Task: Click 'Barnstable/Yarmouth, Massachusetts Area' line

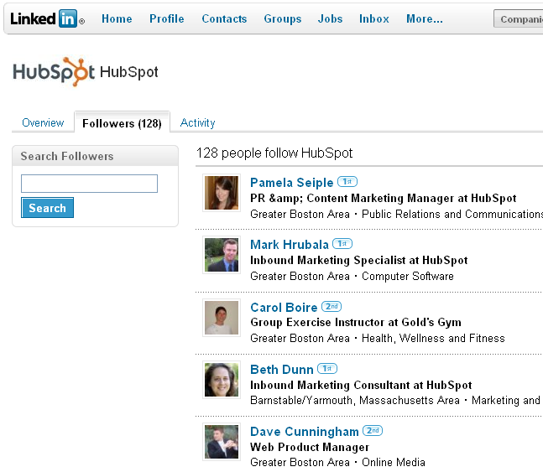Action: click(x=355, y=400)
